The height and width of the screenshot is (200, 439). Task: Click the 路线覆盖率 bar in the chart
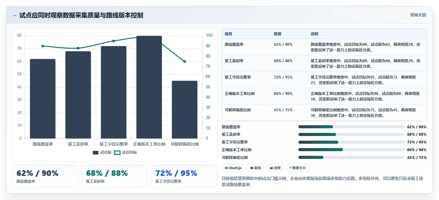[x=43, y=99]
